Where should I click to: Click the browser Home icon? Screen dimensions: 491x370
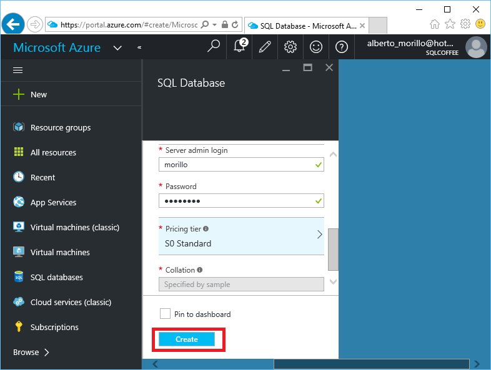click(x=434, y=24)
